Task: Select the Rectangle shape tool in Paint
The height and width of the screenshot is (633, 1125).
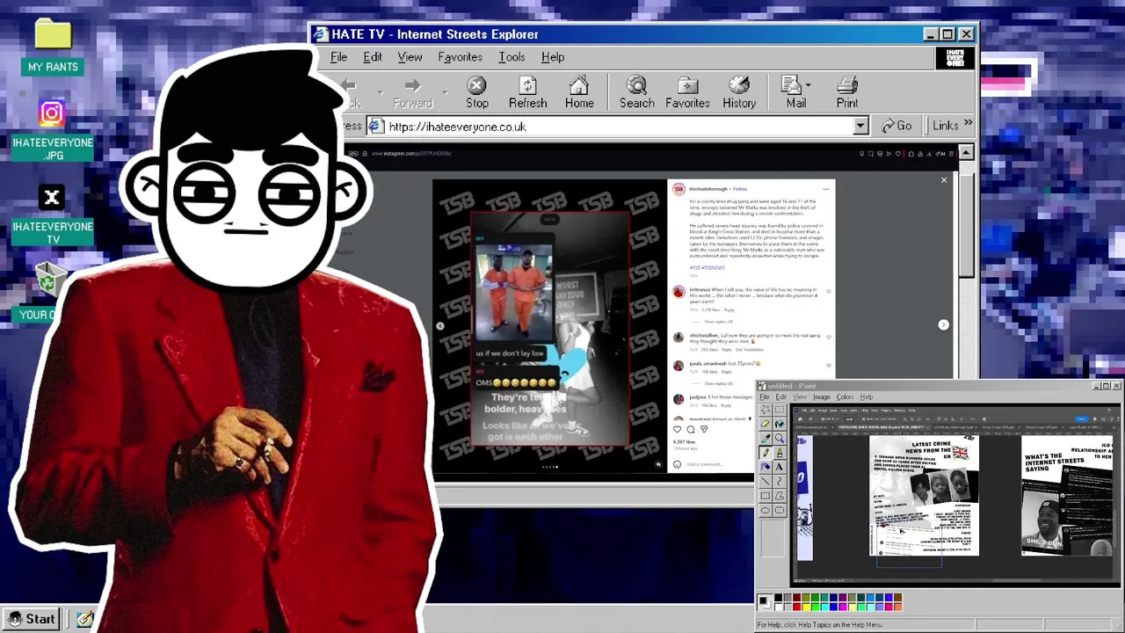Action: [766, 496]
